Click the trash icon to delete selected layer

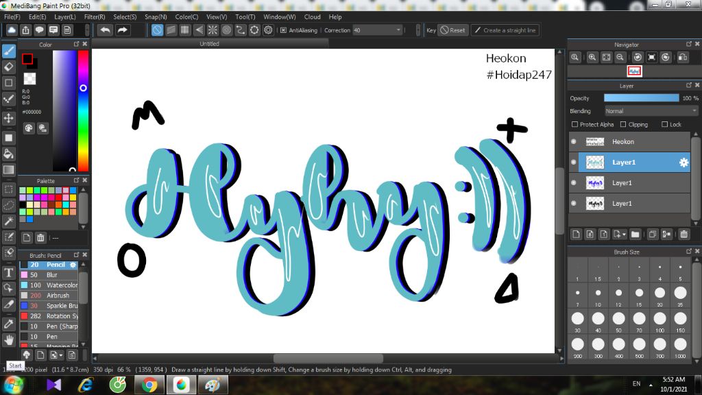(x=683, y=234)
